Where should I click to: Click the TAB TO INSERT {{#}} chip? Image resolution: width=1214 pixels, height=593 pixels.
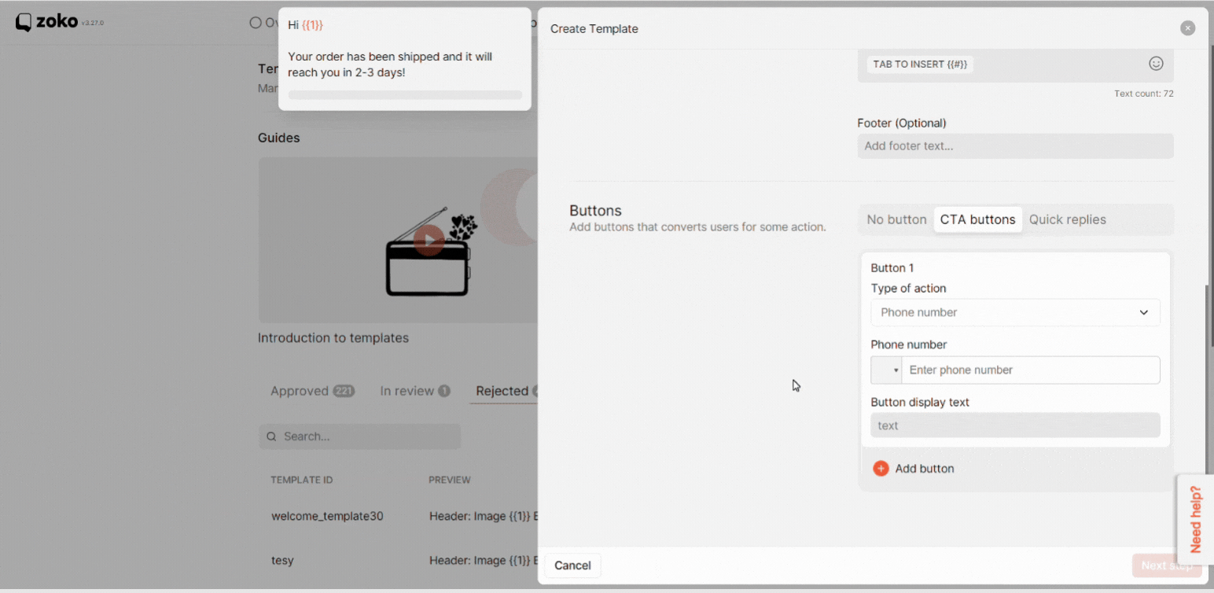920,64
